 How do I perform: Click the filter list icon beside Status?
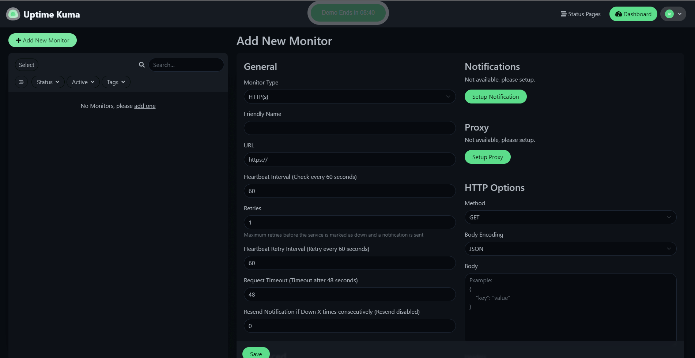21,82
